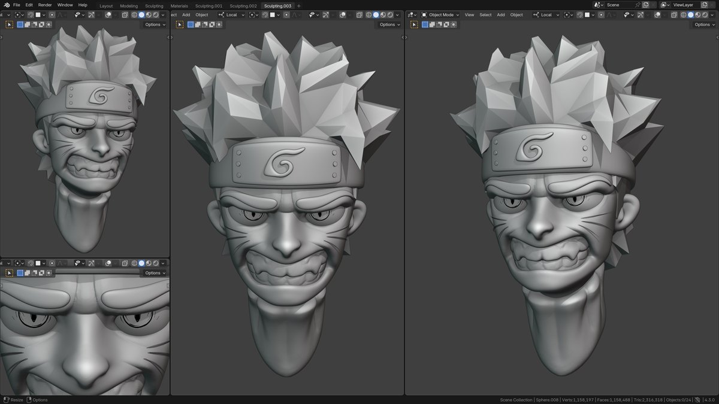Switch right viewport to Rendered shading
This screenshot has height=404, width=719.
tap(705, 15)
